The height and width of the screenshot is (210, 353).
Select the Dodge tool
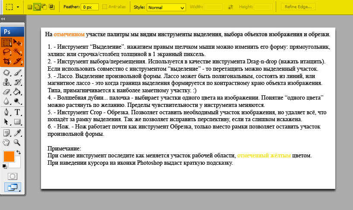tap(18, 101)
